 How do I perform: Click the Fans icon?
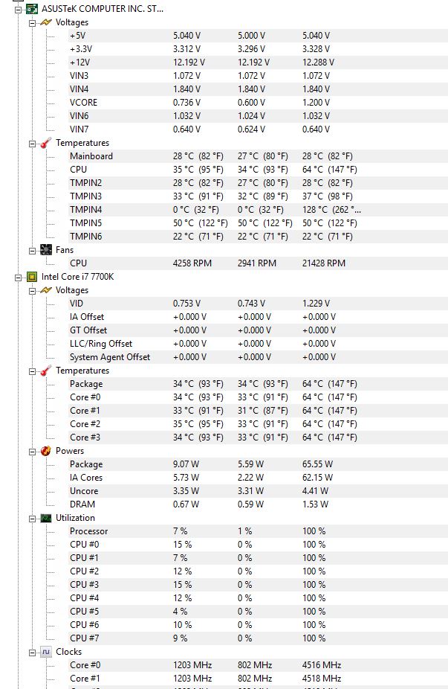click(46, 250)
